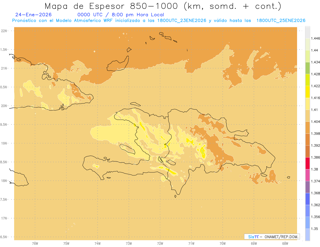Screen dimensions: 320x247
Task: Click the longitude label "75W"
Action: click(66, 244)
